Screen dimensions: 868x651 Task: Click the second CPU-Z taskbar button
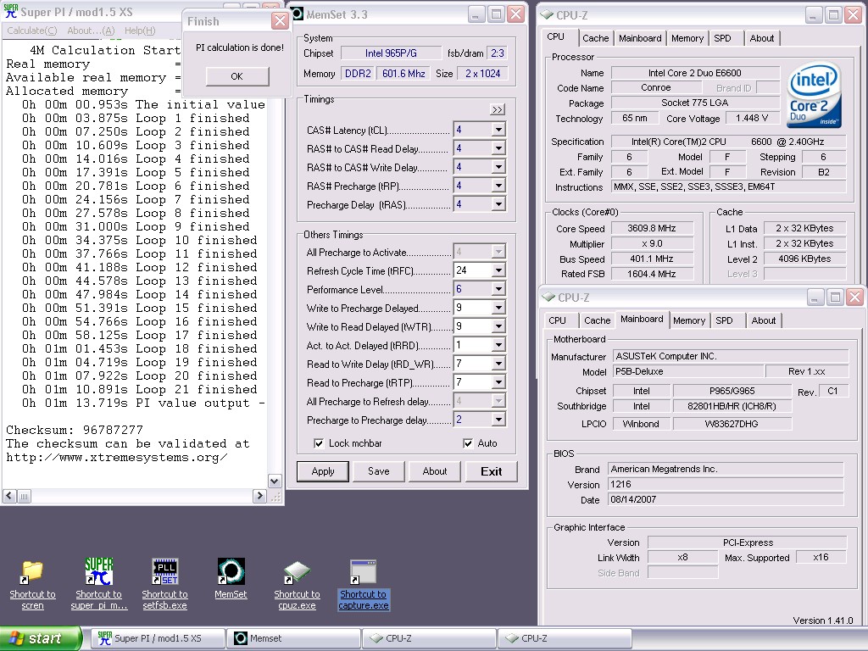click(565, 638)
